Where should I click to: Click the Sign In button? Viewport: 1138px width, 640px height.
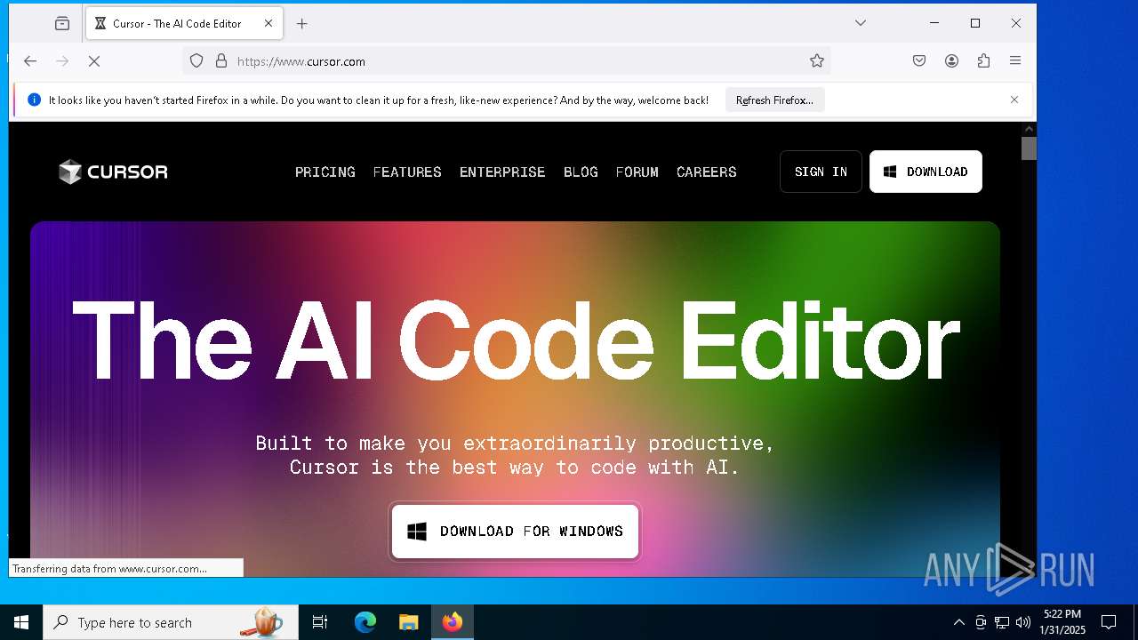821,172
